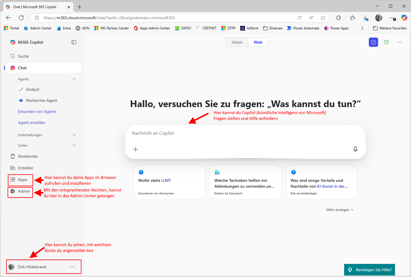411x277 pixels.
Task: Click the new chat compose icon
Action: click(373, 42)
